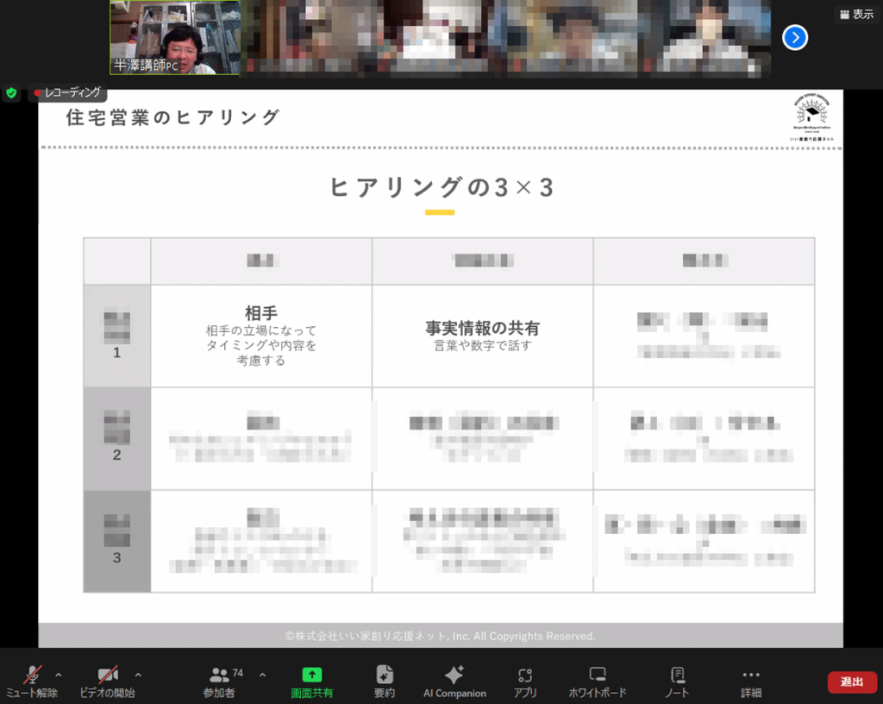883x704 pixels.
Task: Open the 表示 view menu
Action: pos(856,15)
